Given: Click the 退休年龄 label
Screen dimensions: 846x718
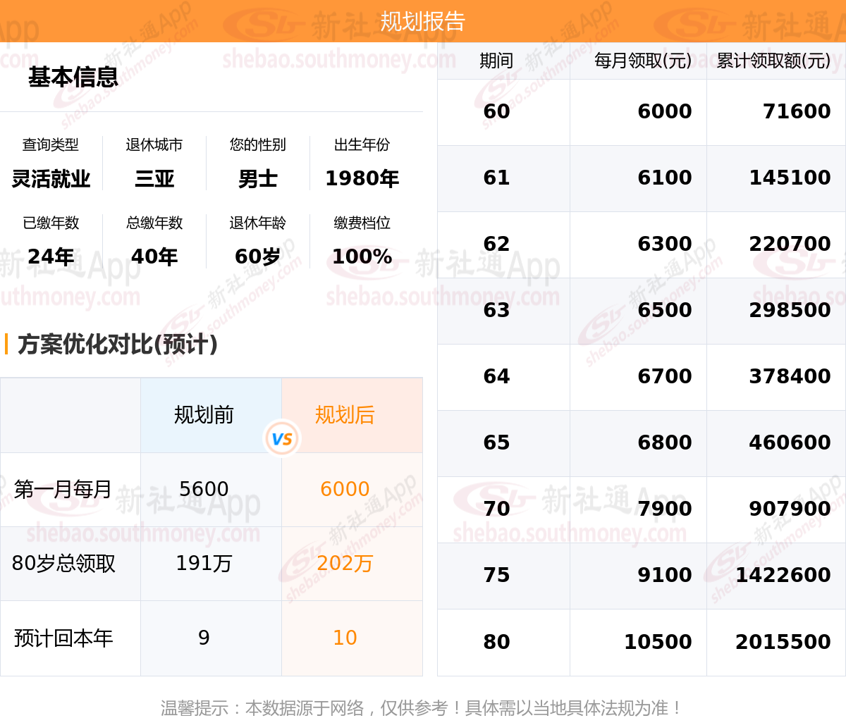Looking at the screenshot, I should pyautogui.click(x=258, y=223).
